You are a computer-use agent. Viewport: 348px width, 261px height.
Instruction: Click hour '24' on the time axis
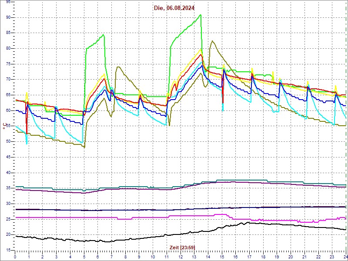[x=345, y=257]
